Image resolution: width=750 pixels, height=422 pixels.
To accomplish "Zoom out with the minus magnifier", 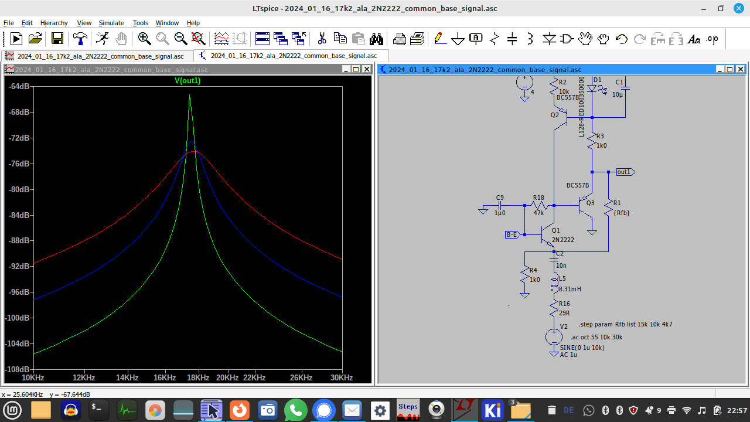I will pos(180,39).
